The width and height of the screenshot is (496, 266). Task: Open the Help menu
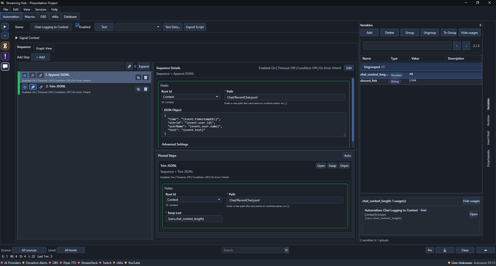click(55, 10)
